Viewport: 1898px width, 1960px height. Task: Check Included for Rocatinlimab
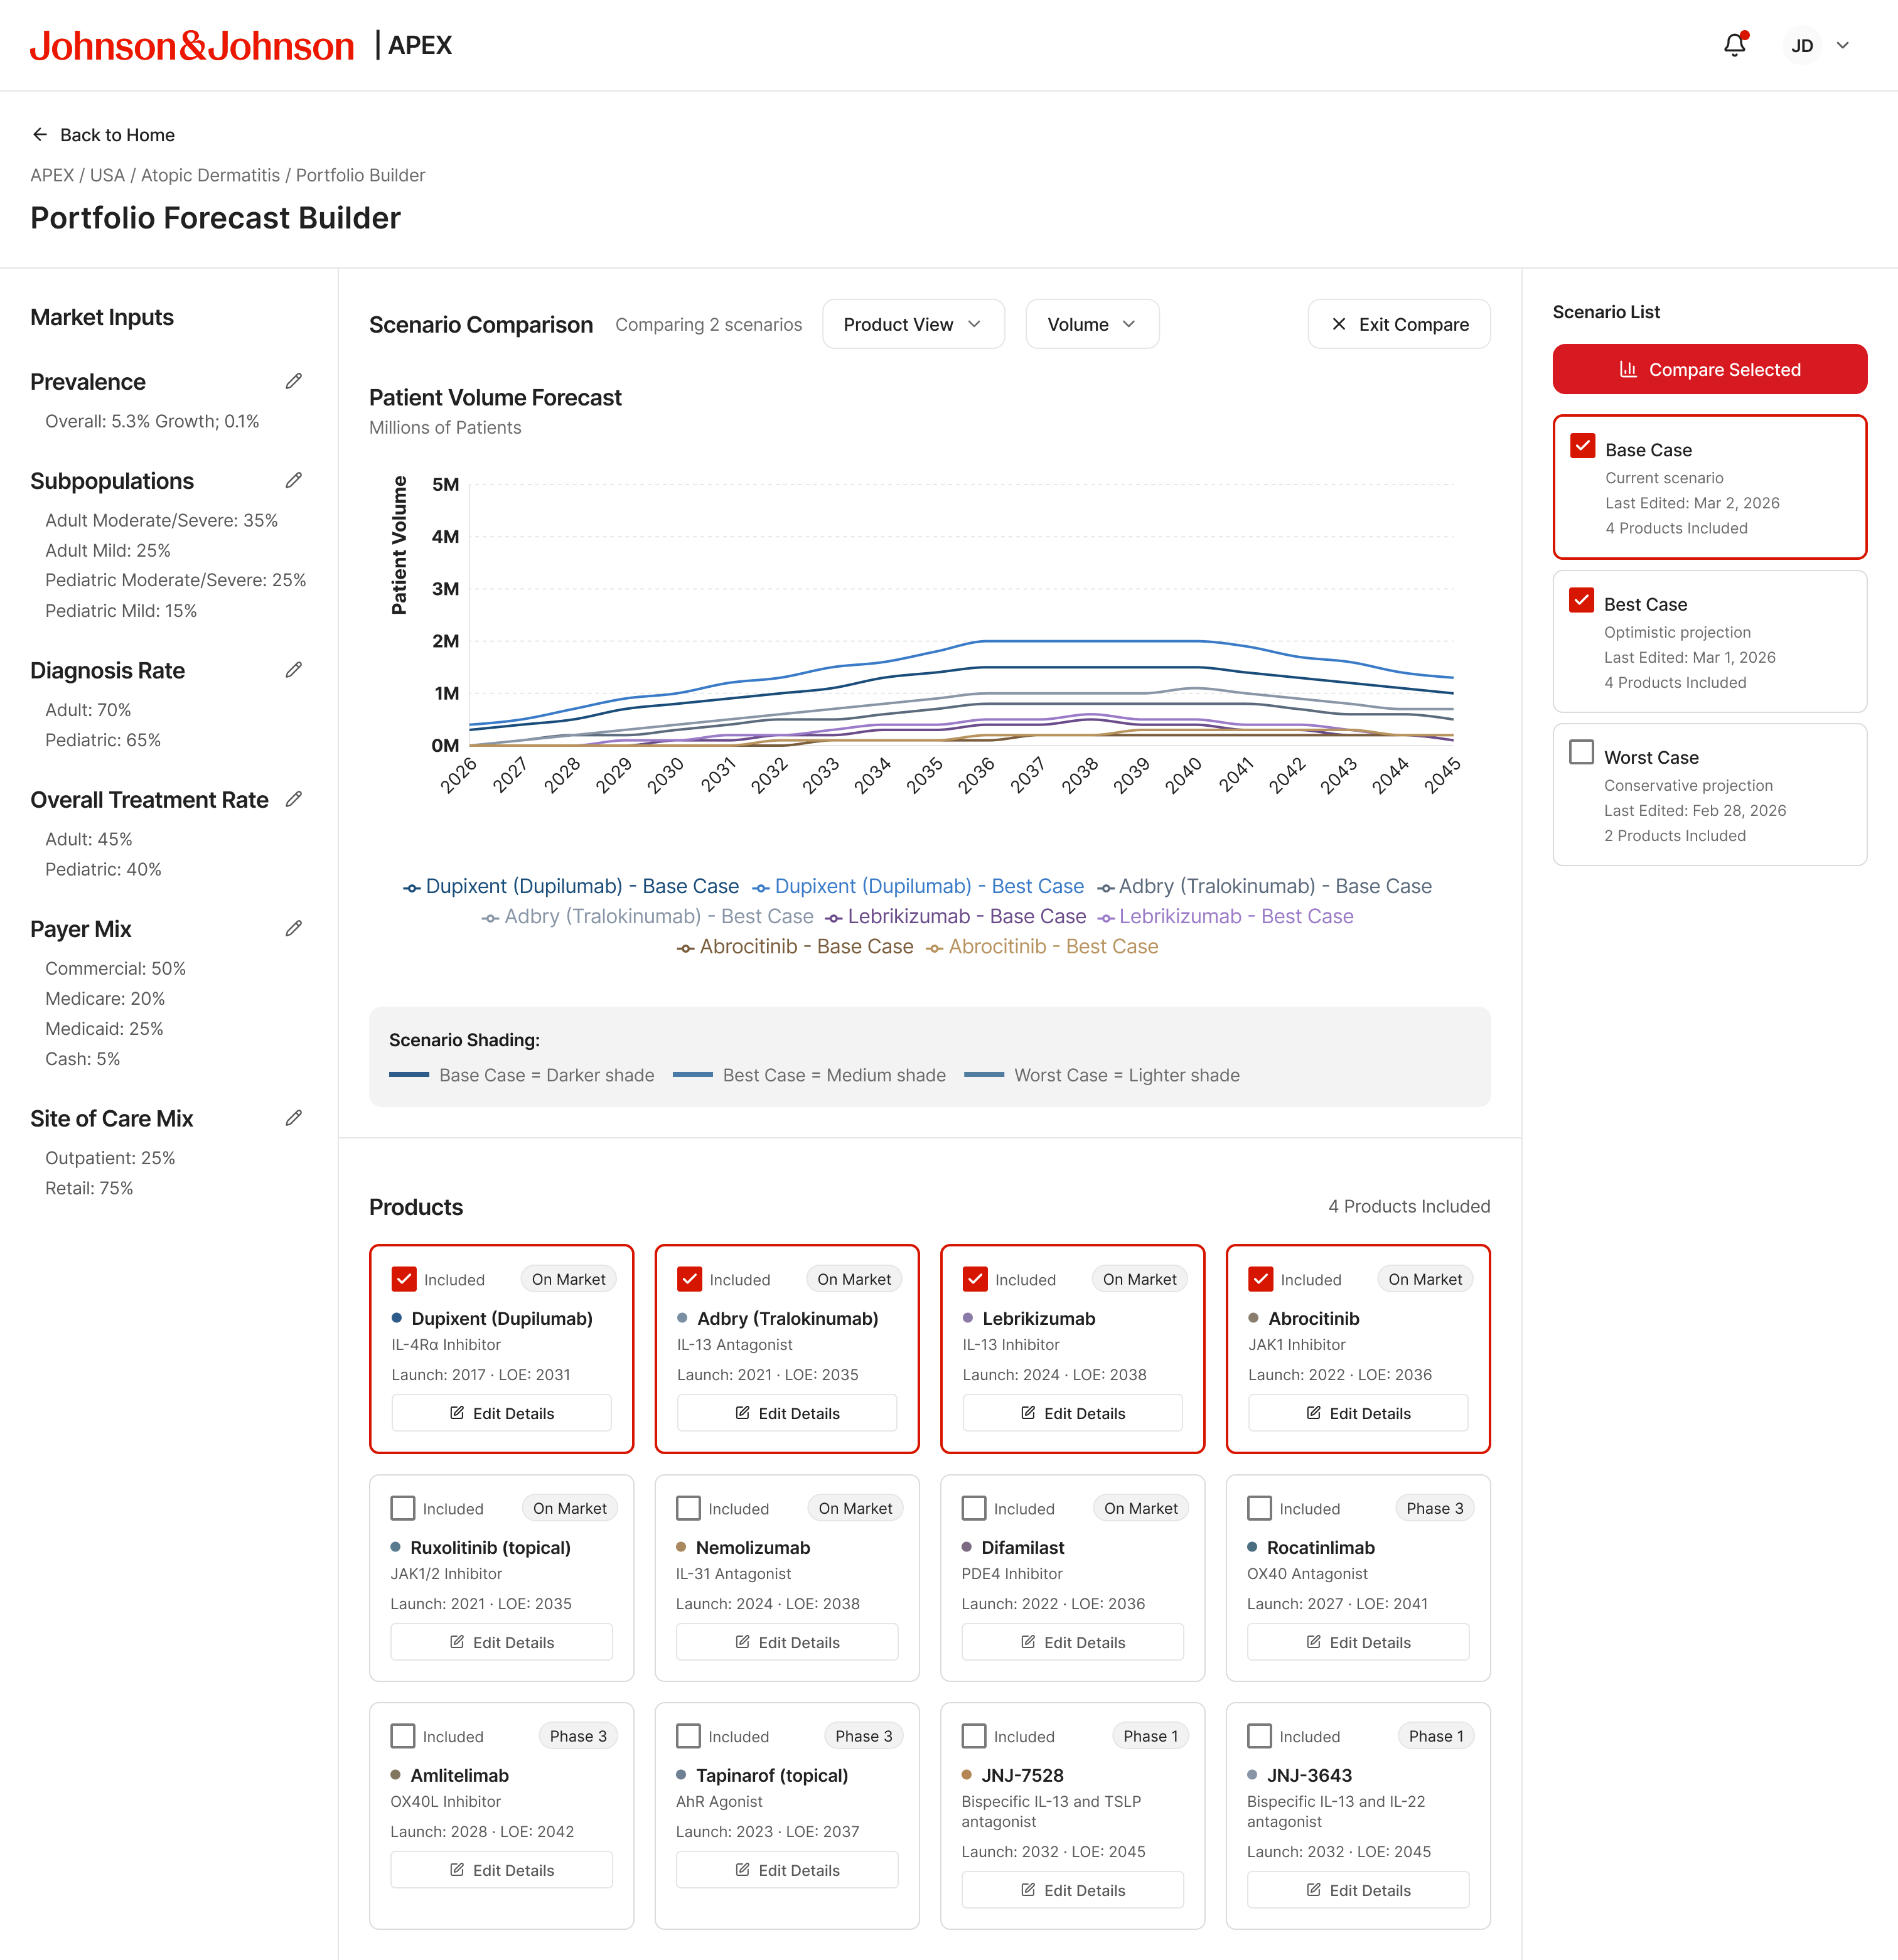[1259, 1508]
